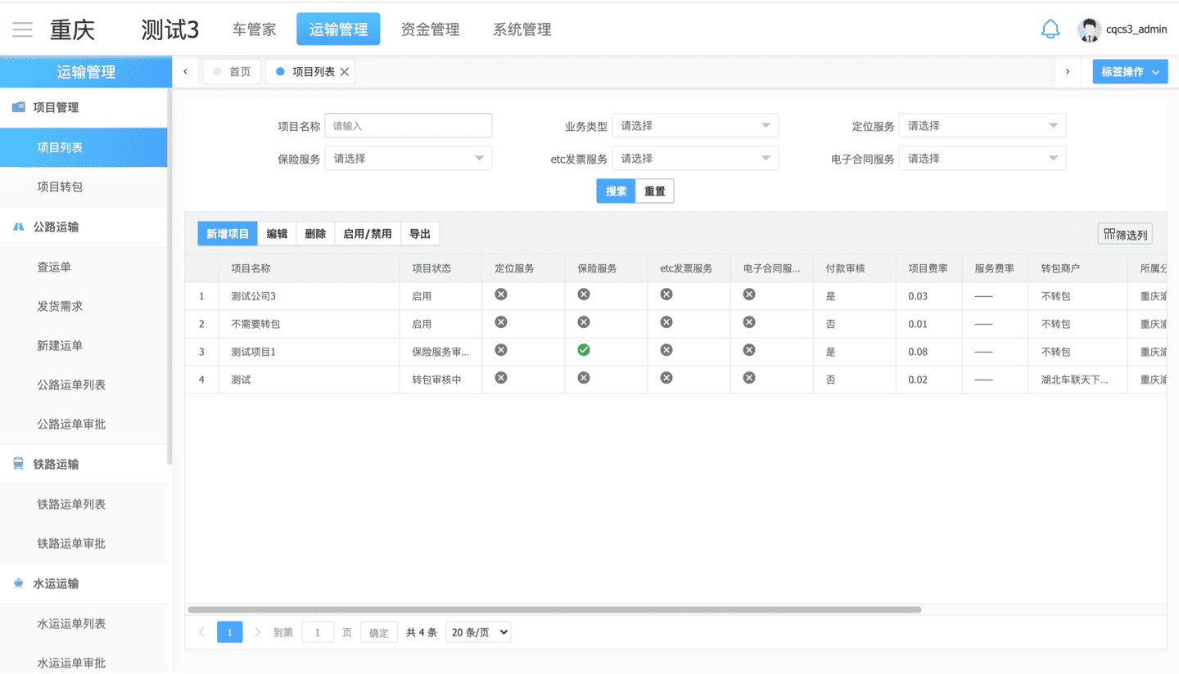
Task: Expand the 业务类型 dropdown
Action: [x=694, y=126]
